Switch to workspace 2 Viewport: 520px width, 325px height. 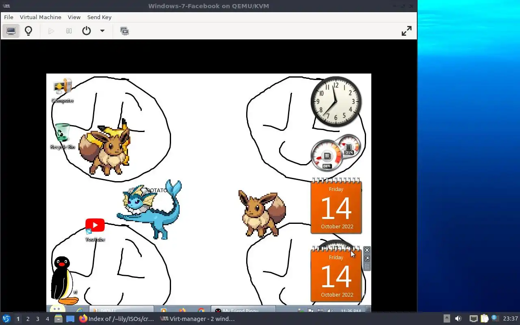click(28, 319)
